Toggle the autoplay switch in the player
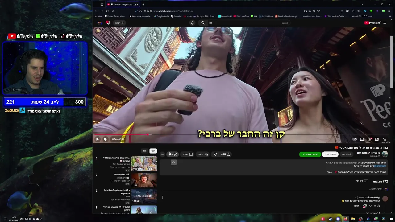The height and width of the screenshot is (222, 395). [355, 139]
